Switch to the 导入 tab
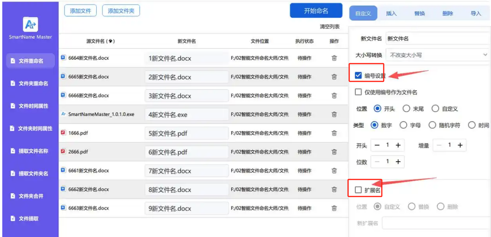This screenshot has height=237, width=491. [x=476, y=14]
